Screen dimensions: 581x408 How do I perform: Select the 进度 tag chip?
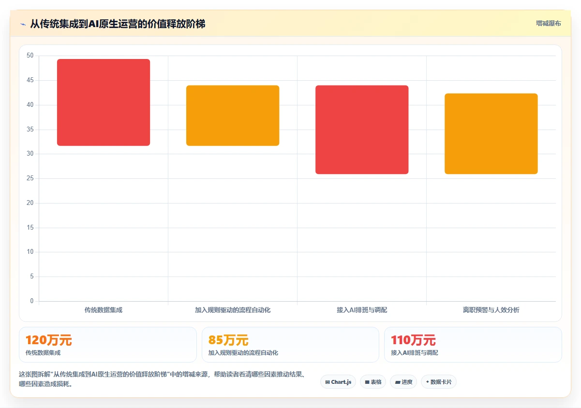403,382
